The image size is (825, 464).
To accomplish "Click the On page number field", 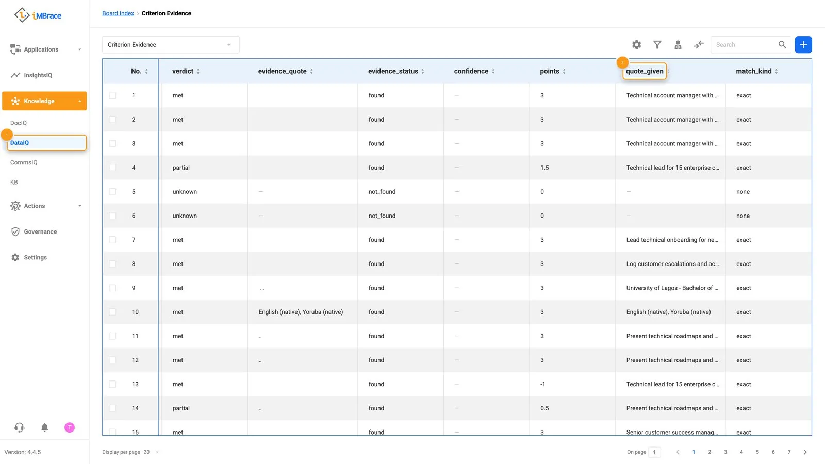I will pos(654,452).
